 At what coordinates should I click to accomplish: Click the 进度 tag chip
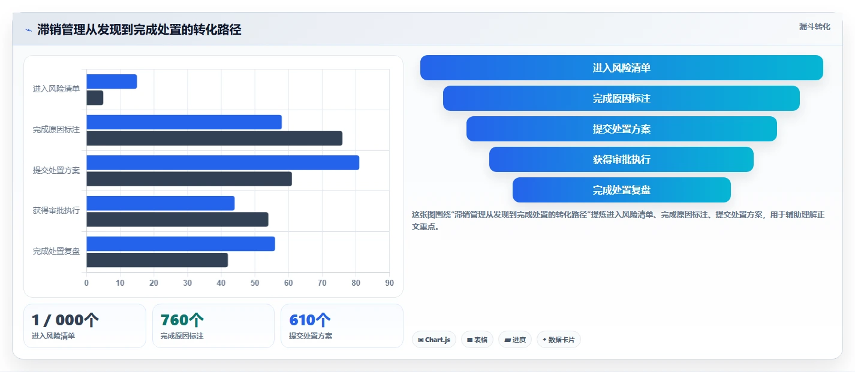click(515, 340)
